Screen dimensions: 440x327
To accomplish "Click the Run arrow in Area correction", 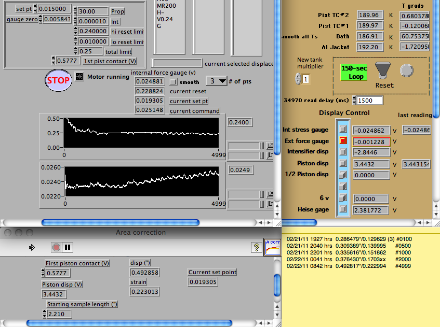I will (x=32, y=248).
